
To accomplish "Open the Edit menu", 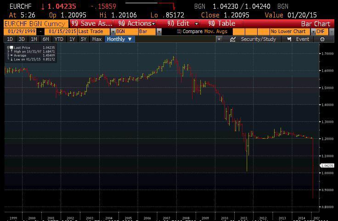I will click(183, 23).
